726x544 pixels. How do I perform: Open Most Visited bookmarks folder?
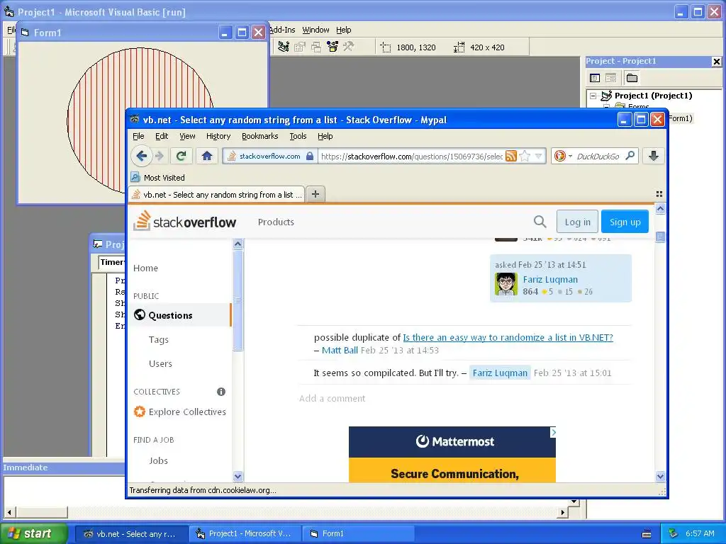pyautogui.click(x=158, y=178)
